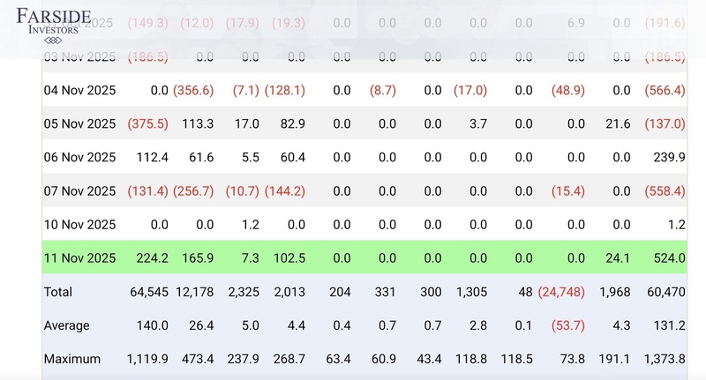Click the Average row label

(67, 325)
